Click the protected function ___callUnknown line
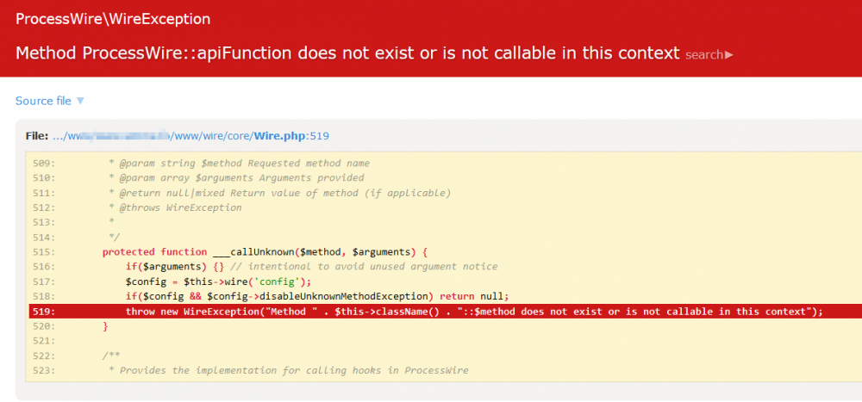 (265, 252)
